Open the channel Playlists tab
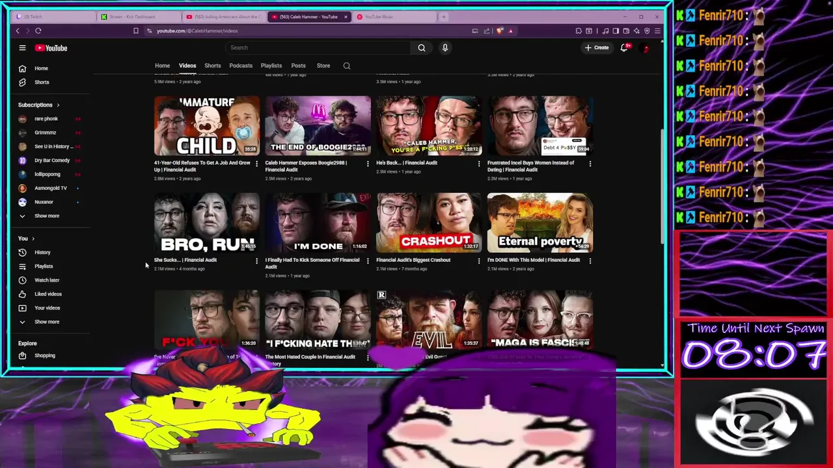The width and height of the screenshot is (833, 468). click(271, 66)
